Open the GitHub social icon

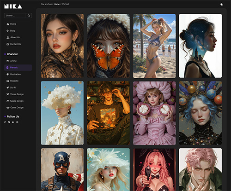9,122
